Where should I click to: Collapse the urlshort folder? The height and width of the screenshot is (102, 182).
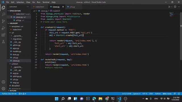(10, 64)
